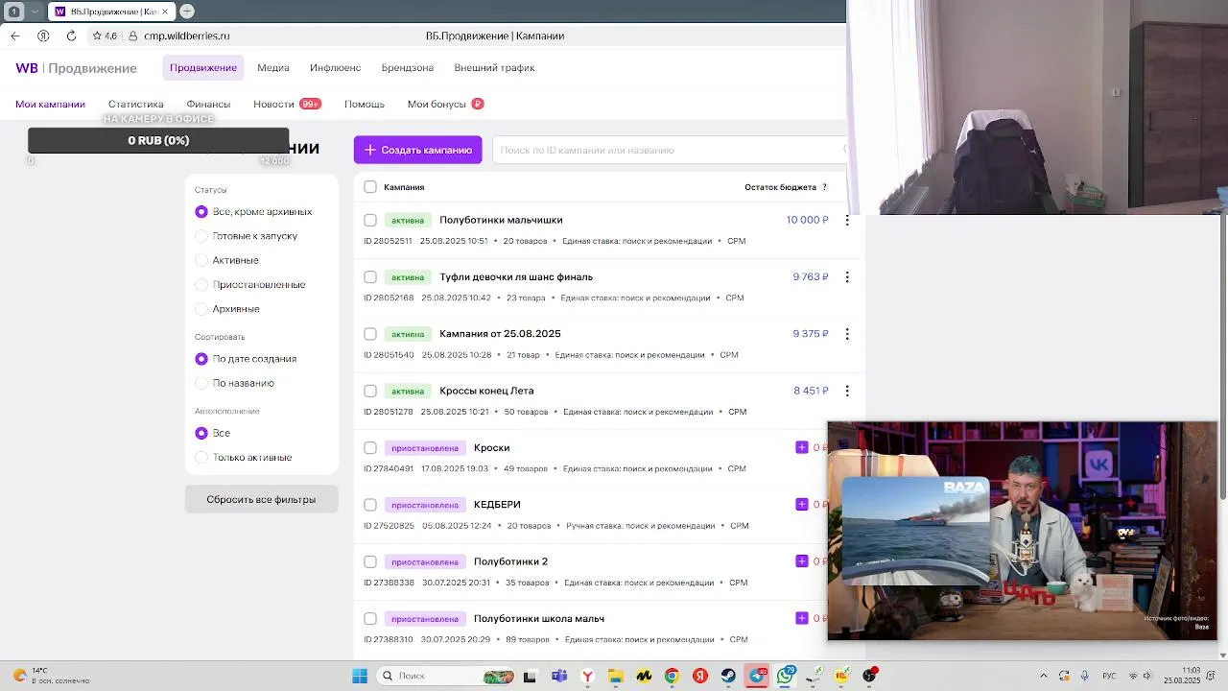
Task: Click the purple top-up icon in Кроски row
Action: [802, 447]
